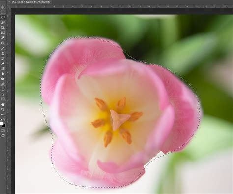Select the Blur tool

(3, 74)
